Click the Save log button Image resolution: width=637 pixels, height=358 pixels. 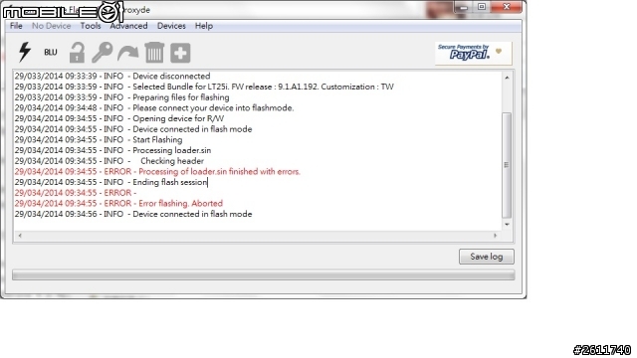487,257
